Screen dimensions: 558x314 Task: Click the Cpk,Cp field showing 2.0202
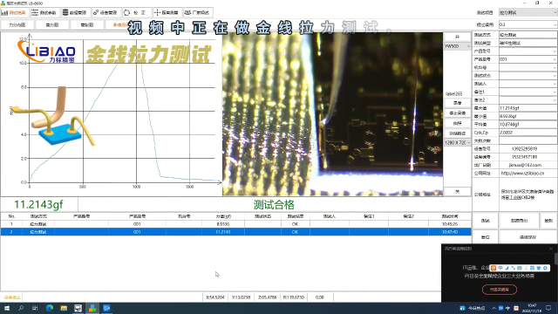[527, 133]
